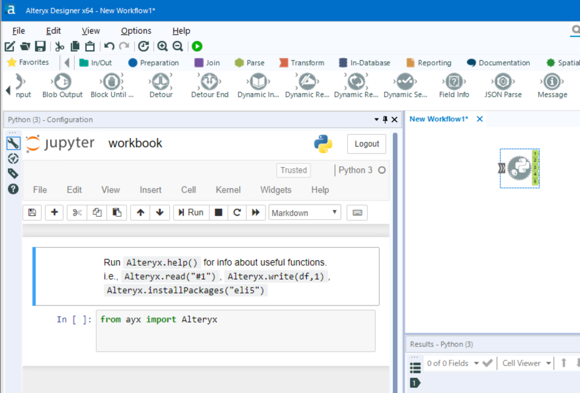This screenshot has width=580, height=393.
Task: Run the selected notebook cell
Action: (x=190, y=212)
